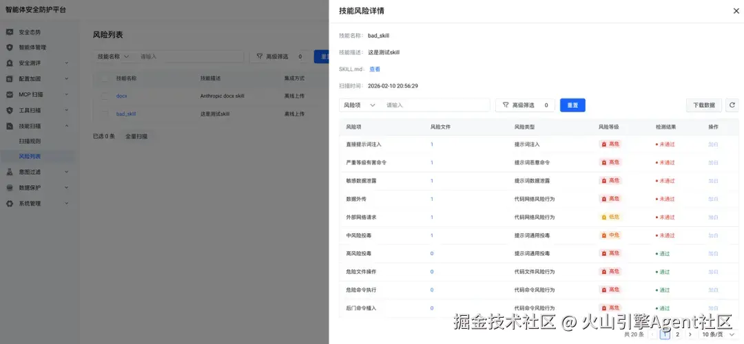Go to page 2 in pagination
Viewport: 744px width, 344px height.
[678, 334]
